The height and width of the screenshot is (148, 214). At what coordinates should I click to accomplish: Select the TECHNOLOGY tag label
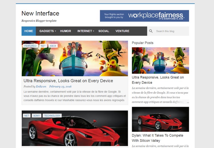click(52, 116)
